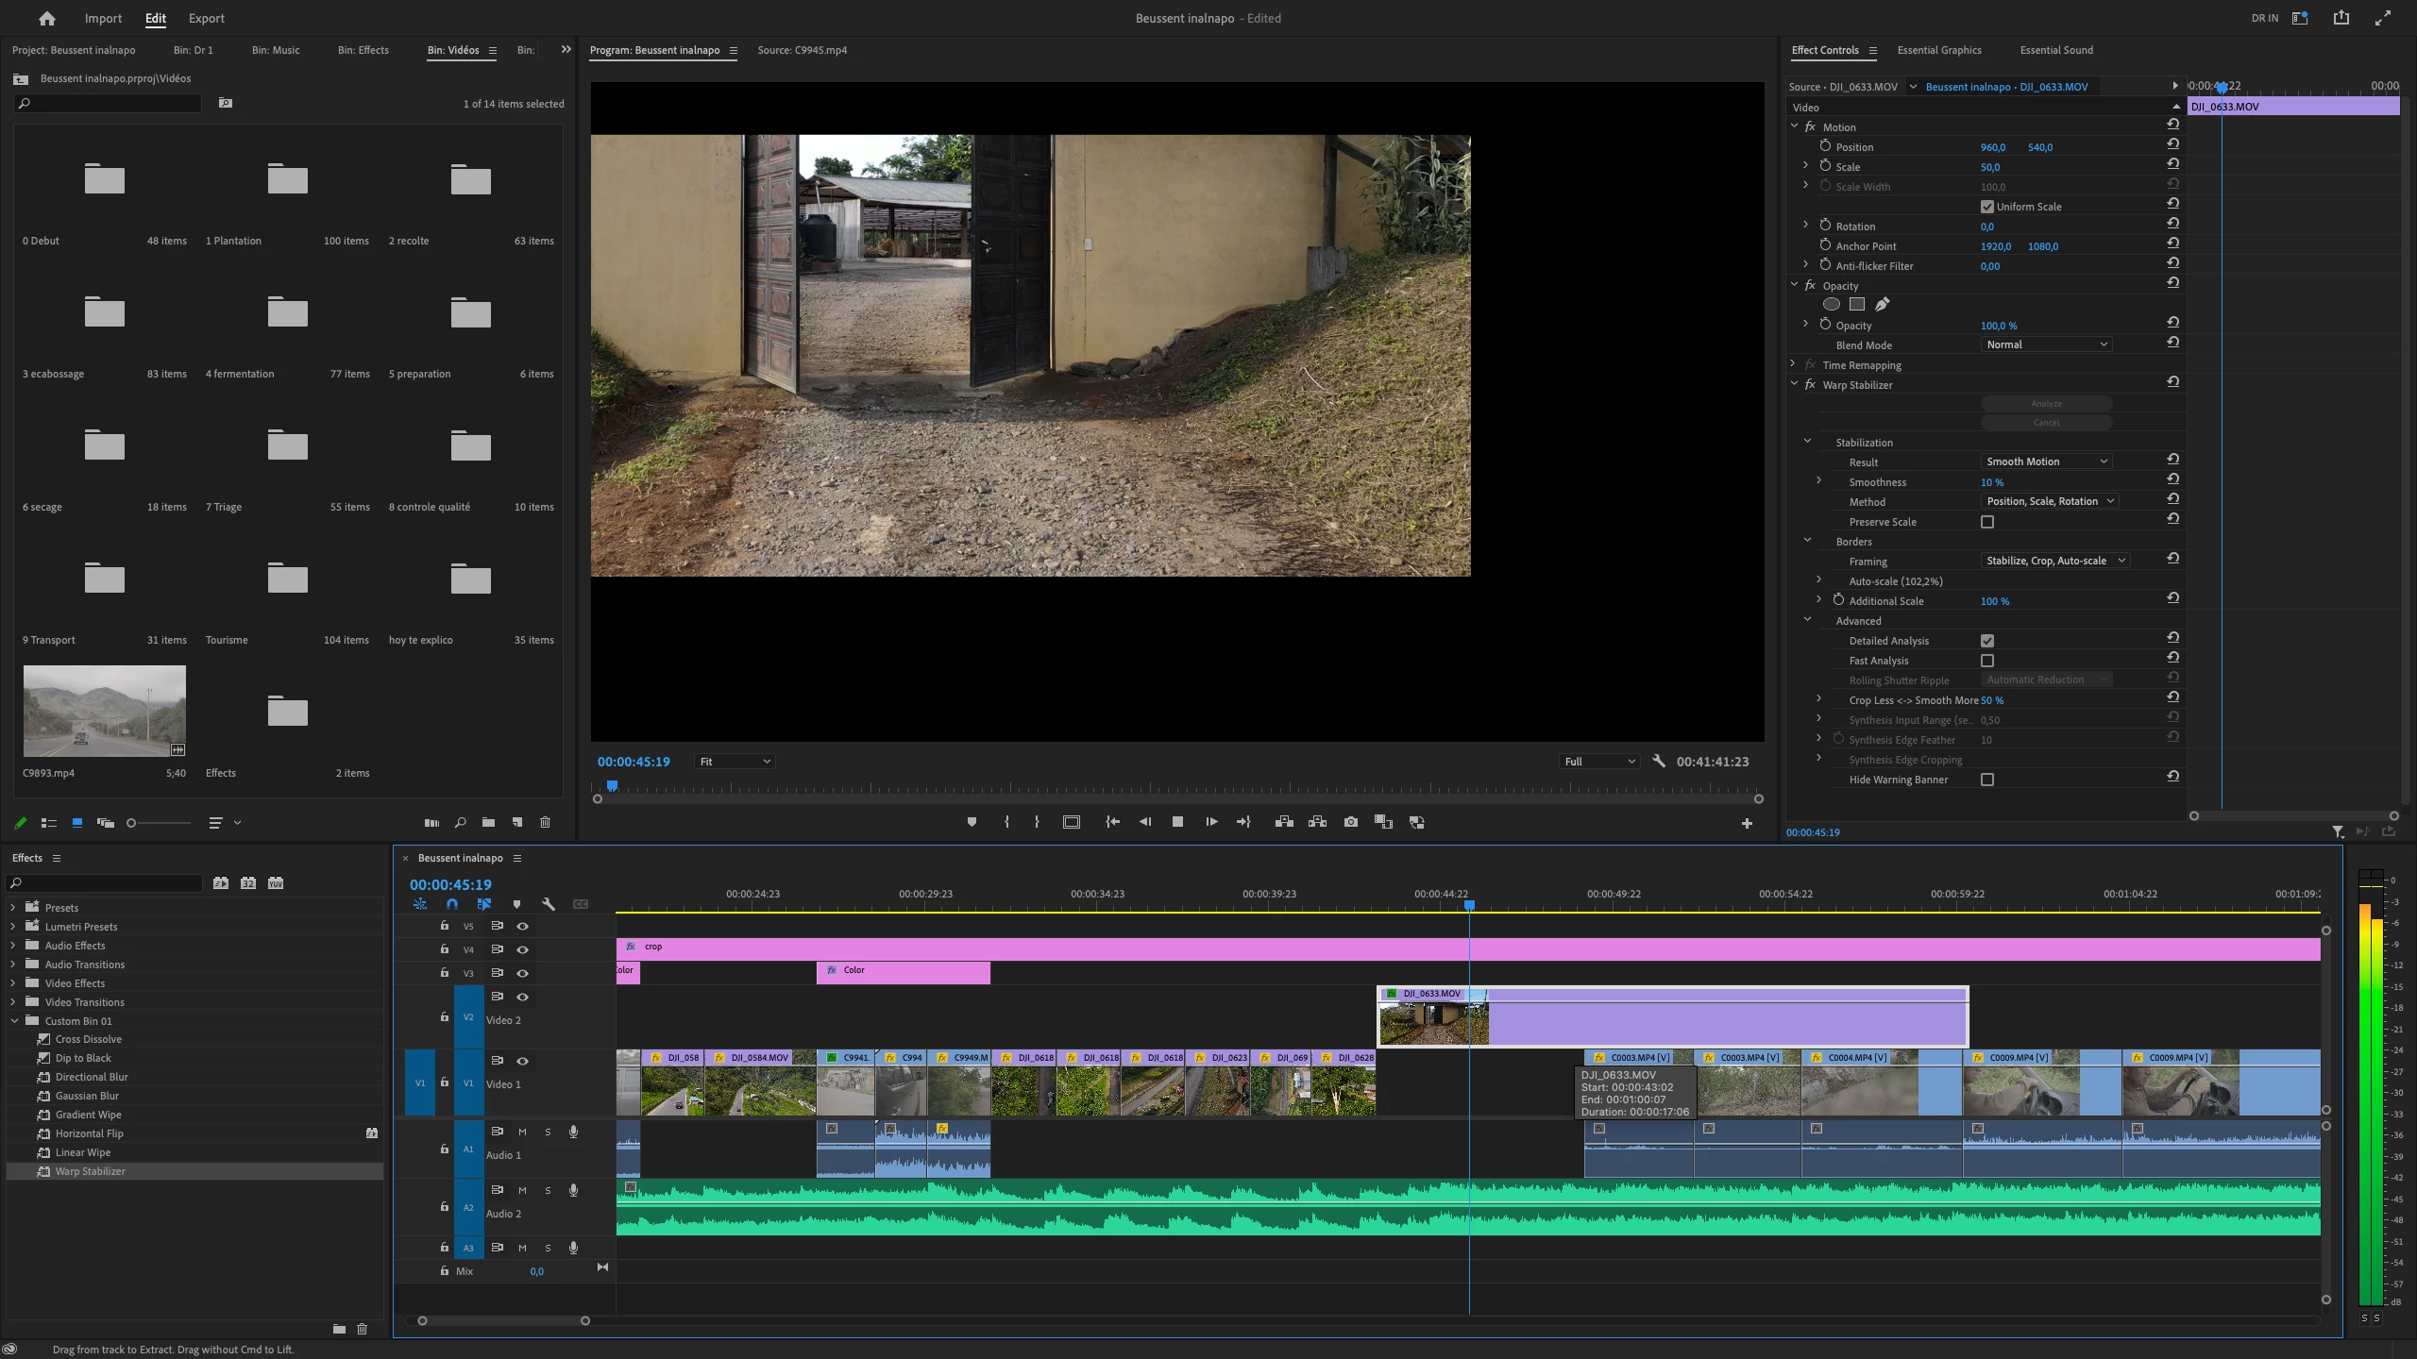Reset the Position parameter
This screenshot has height=1359, width=2417.
2172,144
